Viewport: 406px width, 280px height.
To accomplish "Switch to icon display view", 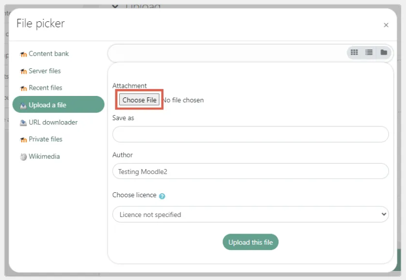I will [x=354, y=52].
